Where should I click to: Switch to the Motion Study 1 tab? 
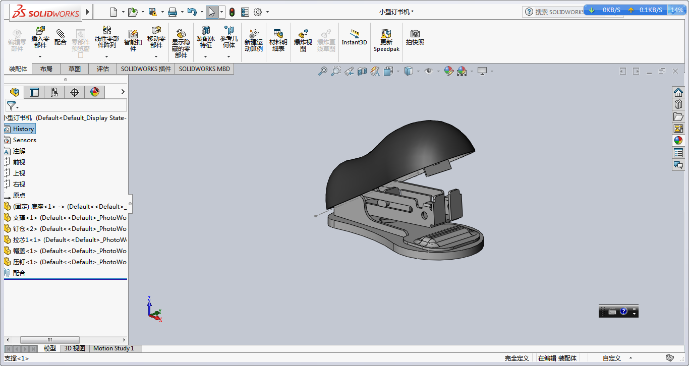tap(113, 348)
